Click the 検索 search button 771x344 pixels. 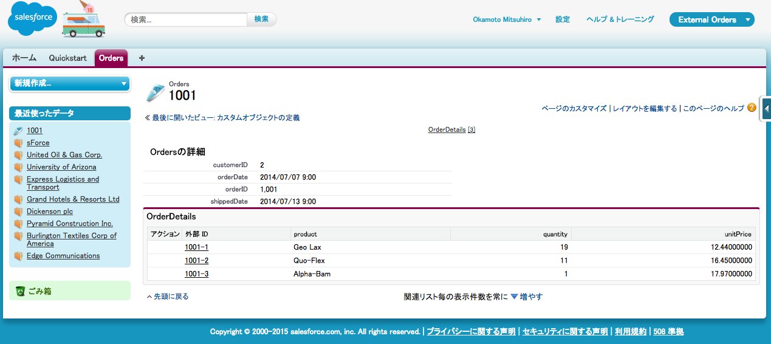pos(261,19)
